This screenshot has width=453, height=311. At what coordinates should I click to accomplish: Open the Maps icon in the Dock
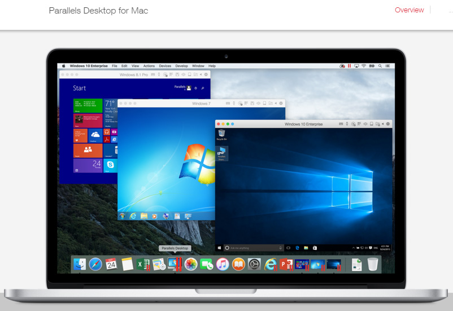pos(159,264)
